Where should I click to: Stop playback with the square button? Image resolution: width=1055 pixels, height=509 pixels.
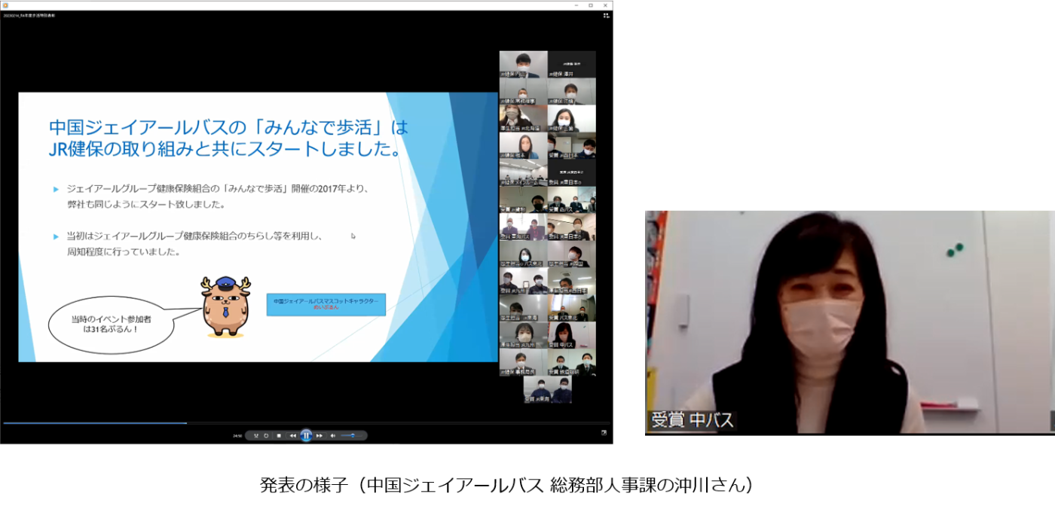279,435
